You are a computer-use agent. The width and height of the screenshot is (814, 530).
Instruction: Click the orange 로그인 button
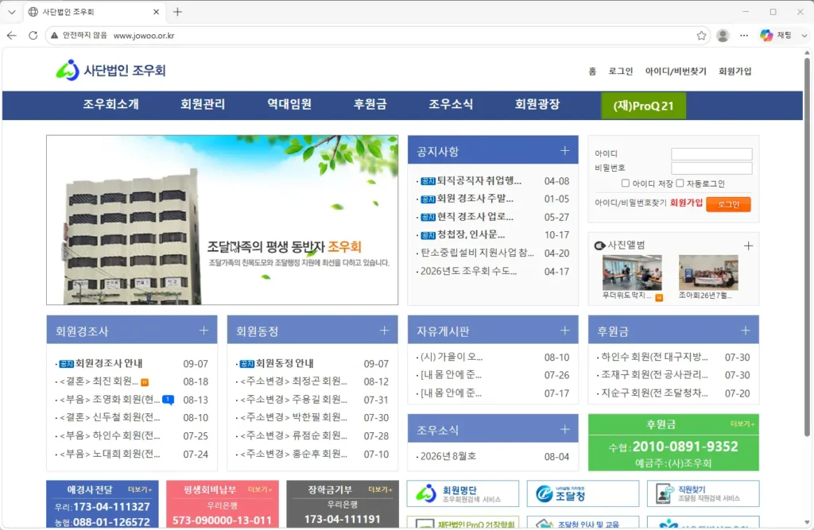click(728, 204)
